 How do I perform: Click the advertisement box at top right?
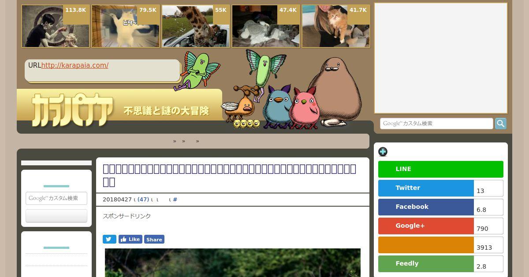click(x=441, y=58)
